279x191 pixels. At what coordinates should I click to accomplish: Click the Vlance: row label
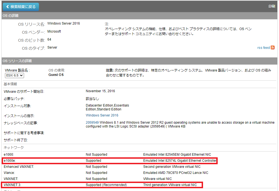tap(9, 173)
